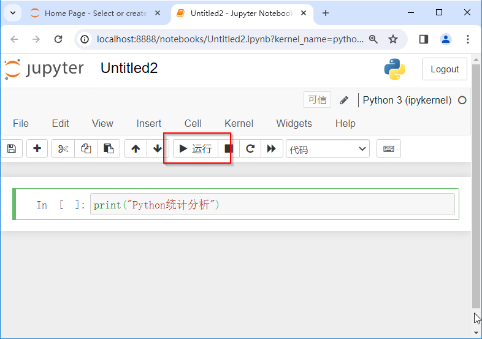Switch to the Home Page browser tab
This screenshot has height=339, width=482.
tap(96, 13)
